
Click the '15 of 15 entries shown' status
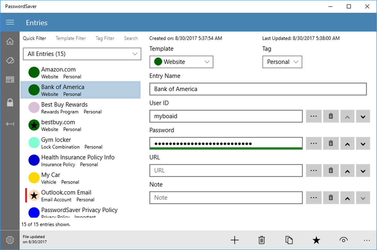pyautogui.click(x=46, y=224)
